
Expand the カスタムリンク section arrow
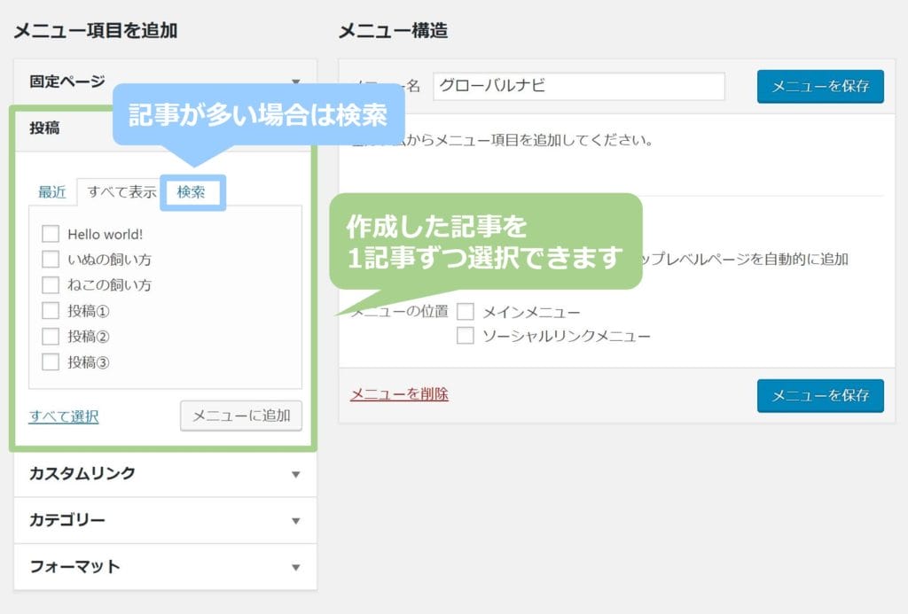tap(296, 474)
